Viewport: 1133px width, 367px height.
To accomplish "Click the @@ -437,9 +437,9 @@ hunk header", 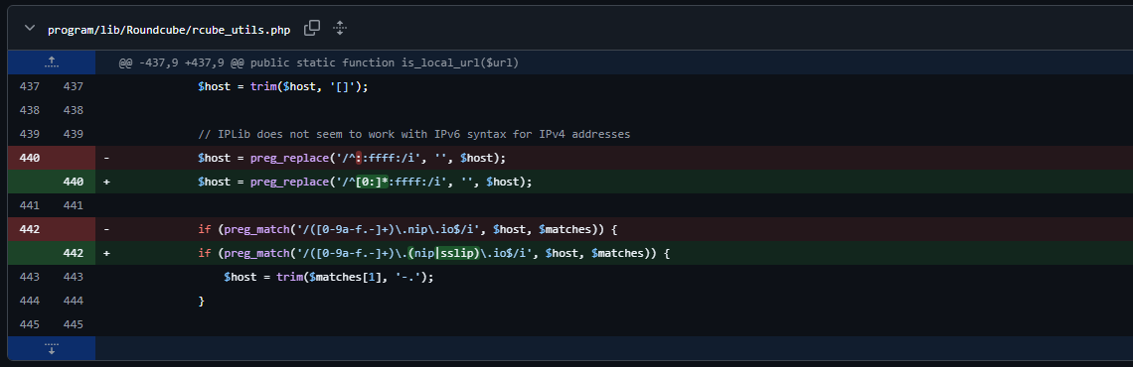I will click(319, 62).
